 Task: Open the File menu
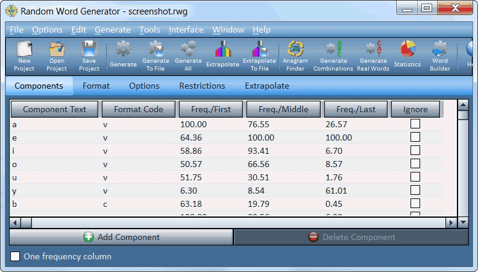pyautogui.click(x=16, y=30)
